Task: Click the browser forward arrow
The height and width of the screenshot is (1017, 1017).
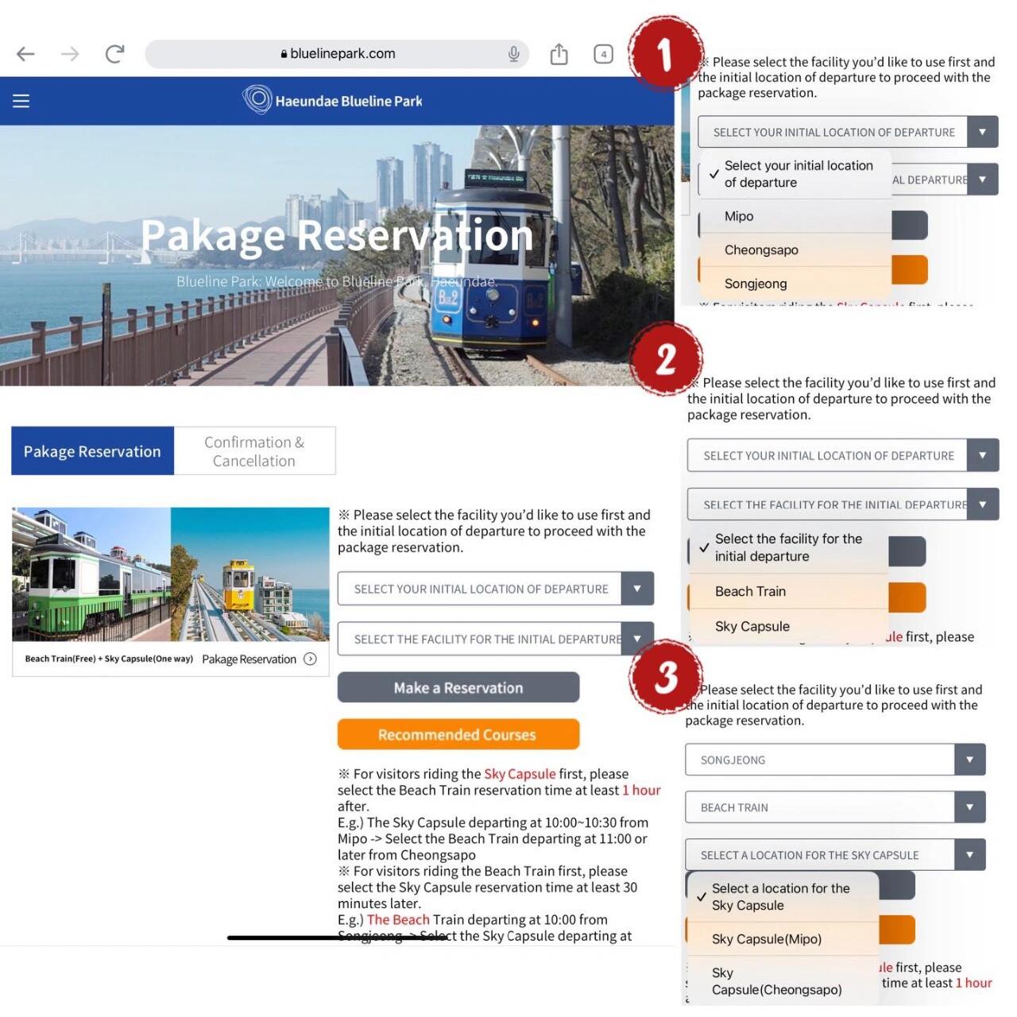Action: click(x=70, y=54)
